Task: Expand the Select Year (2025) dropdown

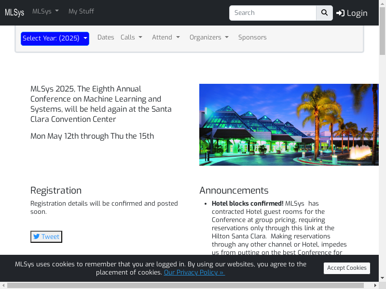Action: tap(55, 39)
